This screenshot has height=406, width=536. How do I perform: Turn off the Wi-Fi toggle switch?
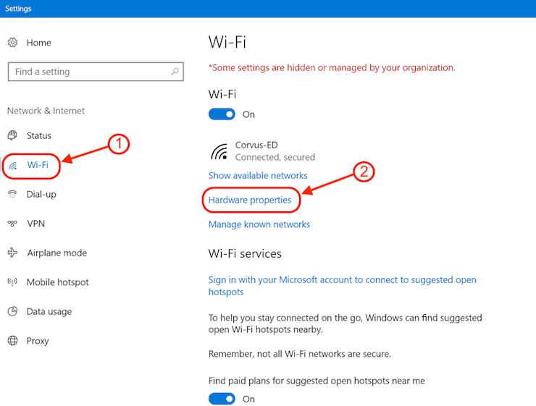pyautogui.click(x=222, y=114)
